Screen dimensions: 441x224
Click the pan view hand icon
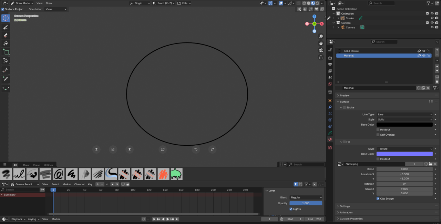(321, 43)
